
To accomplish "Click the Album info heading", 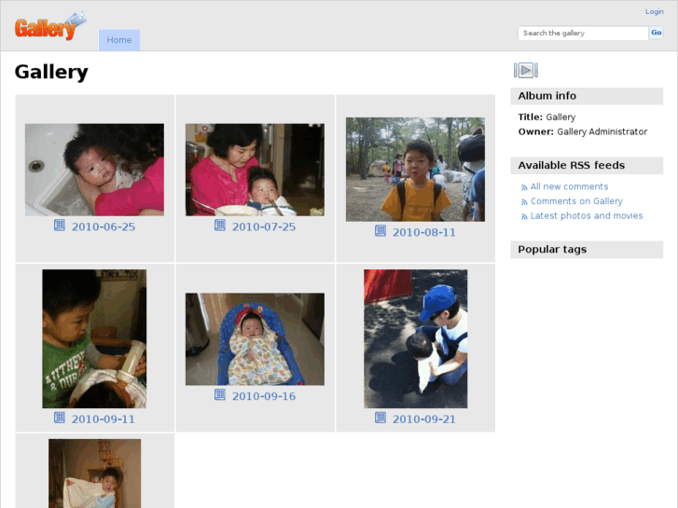I will tap(547, 96).
